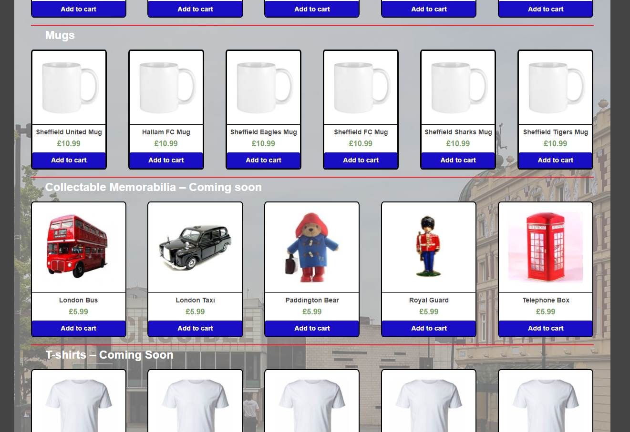Open the London Bus product image

(78, 247)
